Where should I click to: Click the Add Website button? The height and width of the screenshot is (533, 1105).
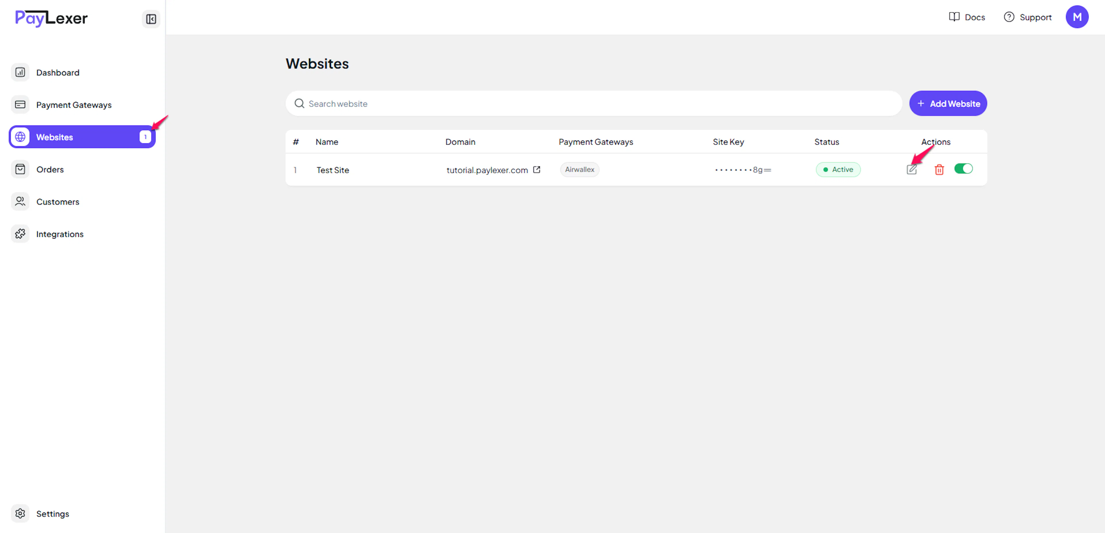948,104
